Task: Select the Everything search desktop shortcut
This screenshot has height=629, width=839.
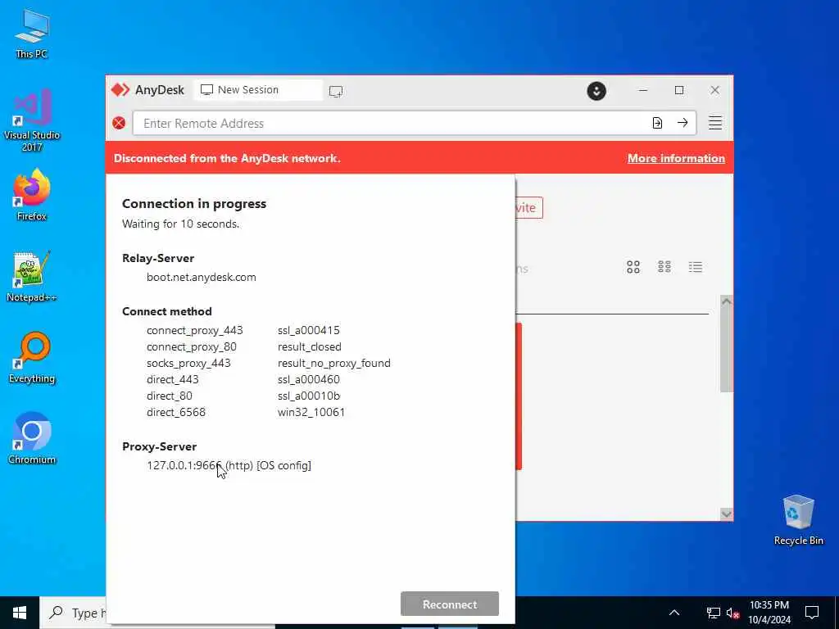Action: pos(32,358)
